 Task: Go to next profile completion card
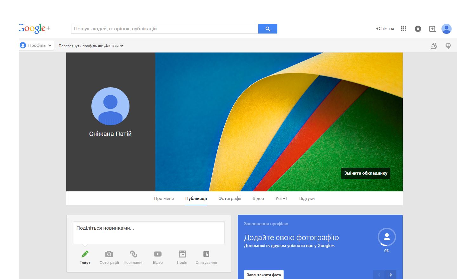click(391, 275)
